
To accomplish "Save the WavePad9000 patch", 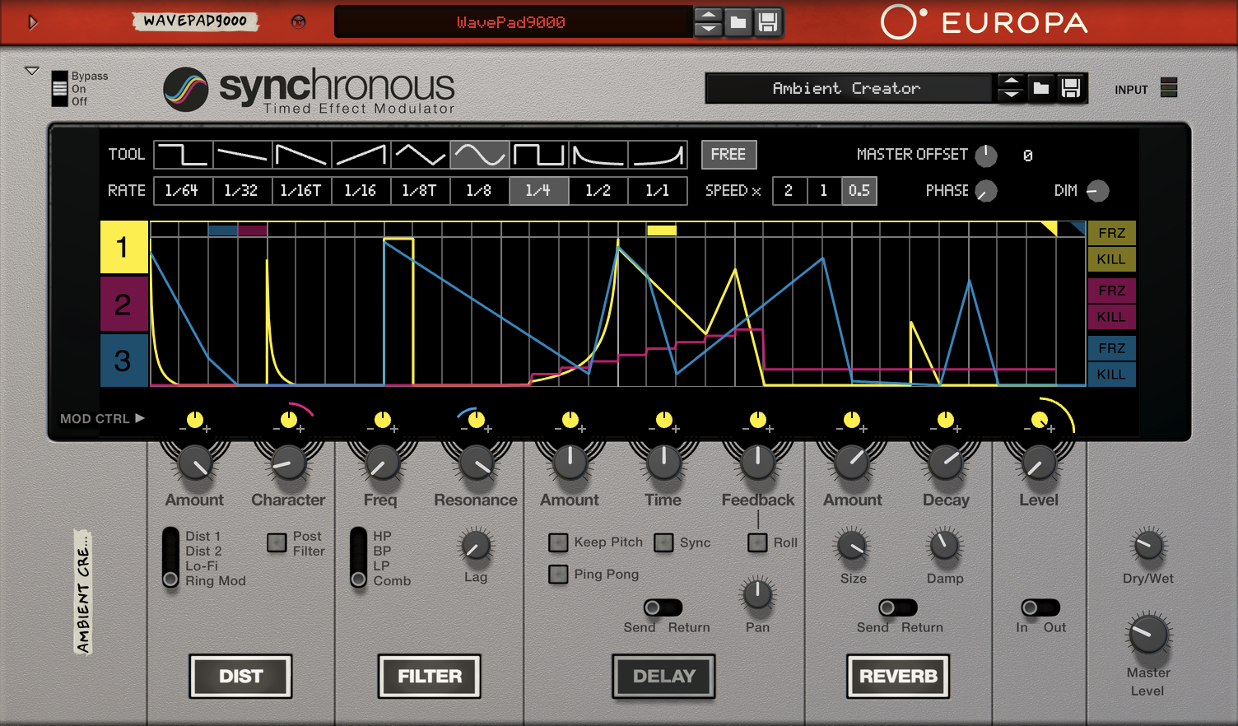I will point(768,22).
